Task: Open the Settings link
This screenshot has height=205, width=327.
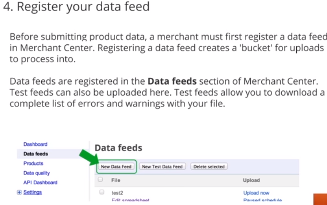Action: [x=32, y=192]
